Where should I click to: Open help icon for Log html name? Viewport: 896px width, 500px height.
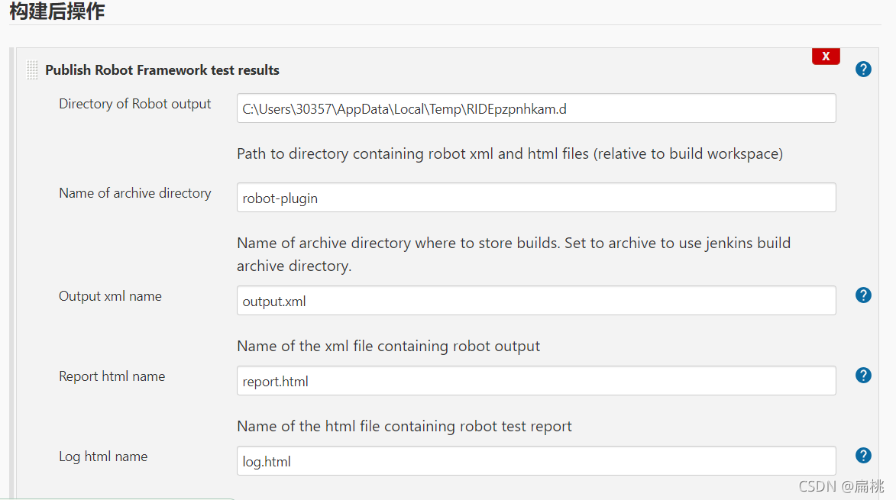pyautogui.click(x=863, y=456)
